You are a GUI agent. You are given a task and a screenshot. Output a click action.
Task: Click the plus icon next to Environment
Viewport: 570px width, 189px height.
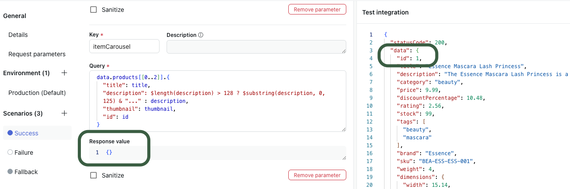coord(64,73)
